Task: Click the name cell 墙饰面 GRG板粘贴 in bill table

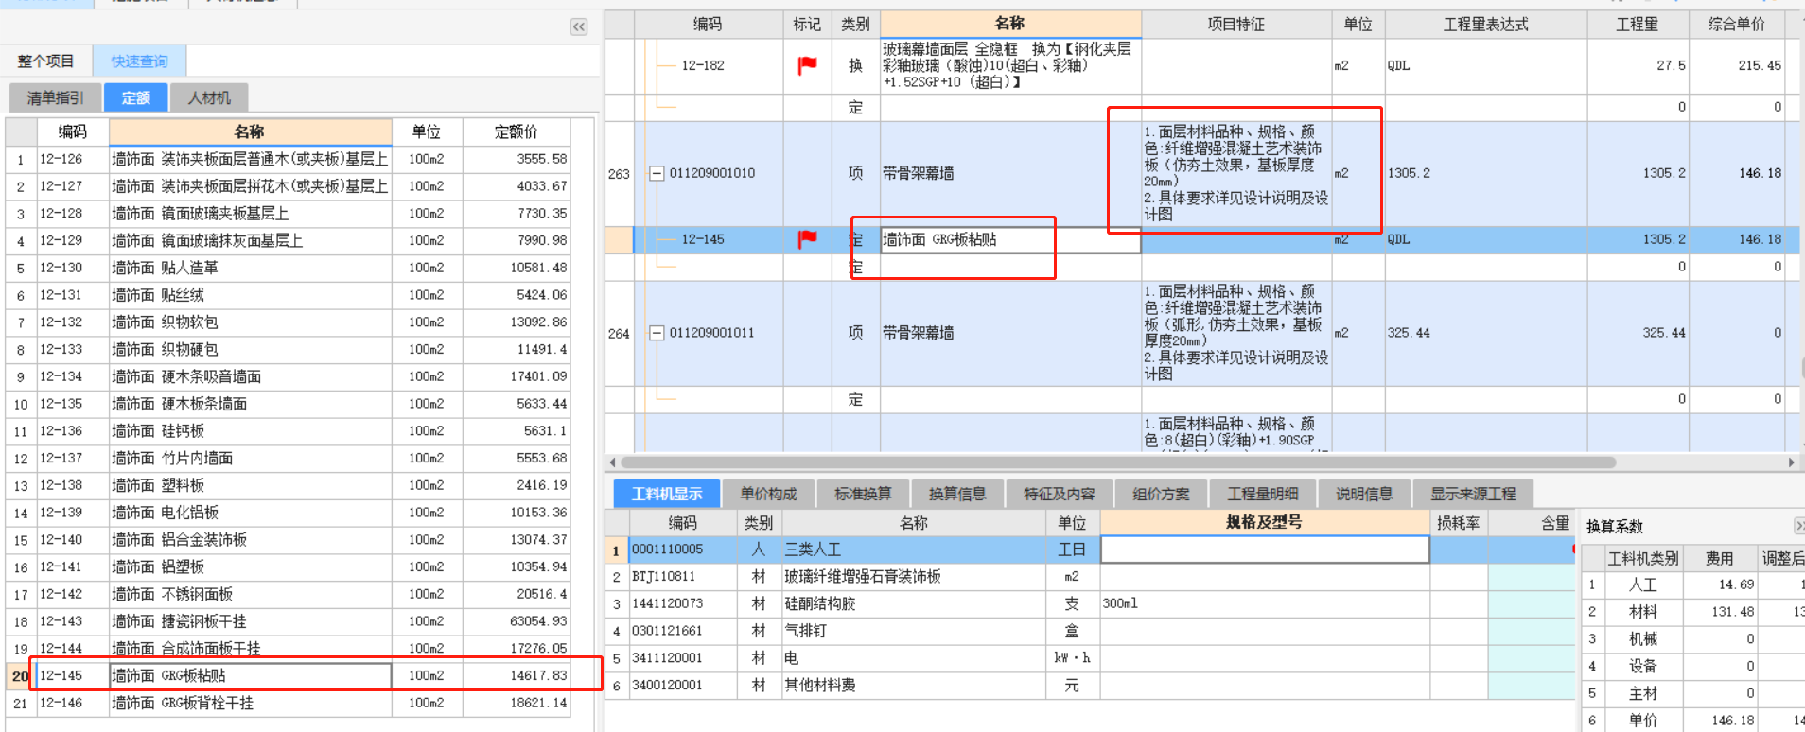Action: [1010, 239]
